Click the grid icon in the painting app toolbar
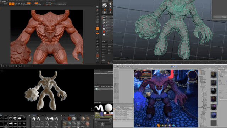227x128 pixels. click(x=16, y=66)
